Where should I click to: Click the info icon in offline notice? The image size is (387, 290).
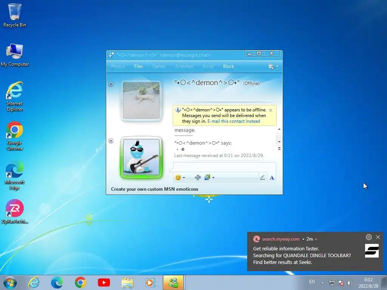click(x=178, y=110)
